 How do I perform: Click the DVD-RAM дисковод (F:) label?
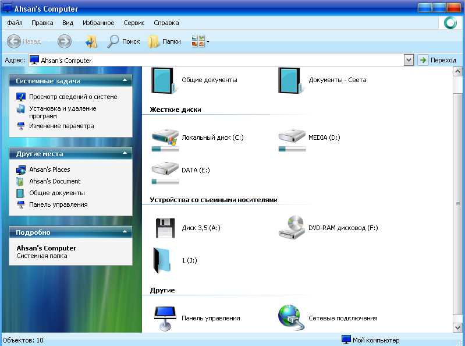[343, 228]
